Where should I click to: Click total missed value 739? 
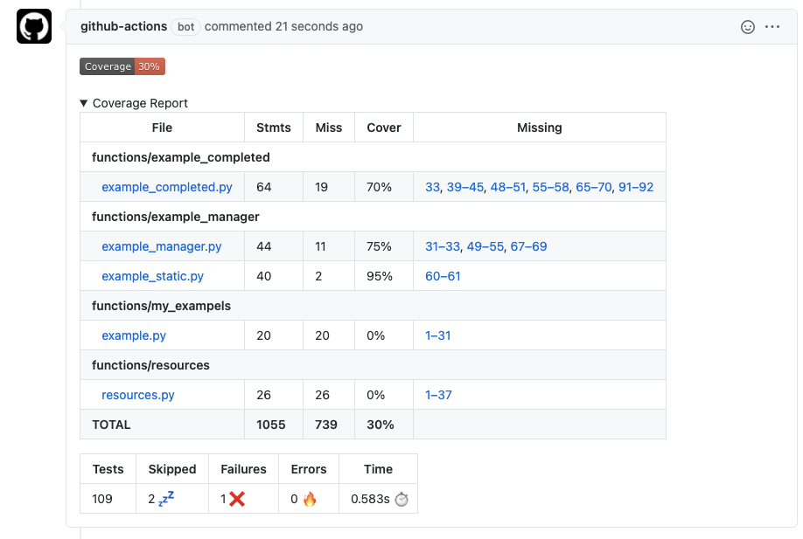point(326,425)
